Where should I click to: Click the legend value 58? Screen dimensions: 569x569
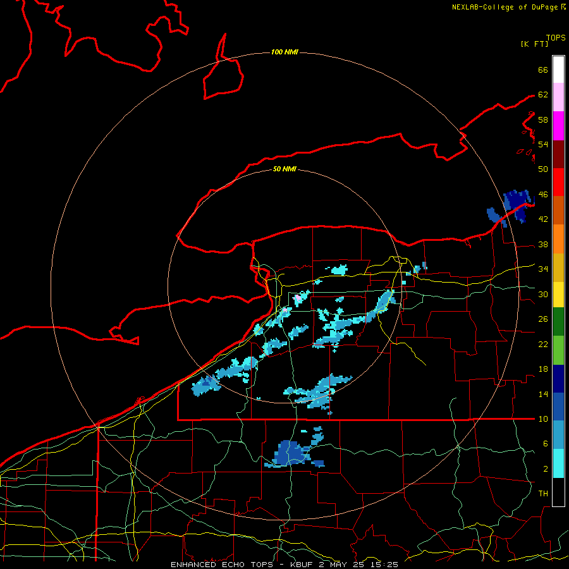click(x=543, y=119)
